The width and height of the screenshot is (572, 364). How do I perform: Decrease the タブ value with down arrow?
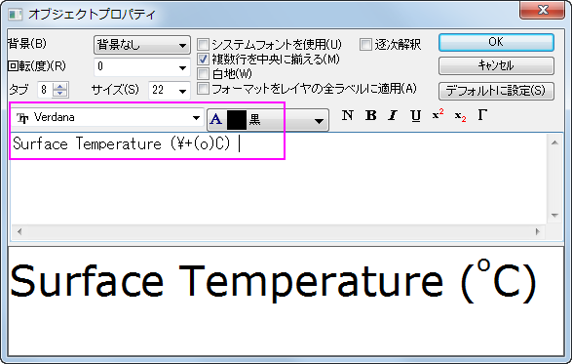pos(59,93)
